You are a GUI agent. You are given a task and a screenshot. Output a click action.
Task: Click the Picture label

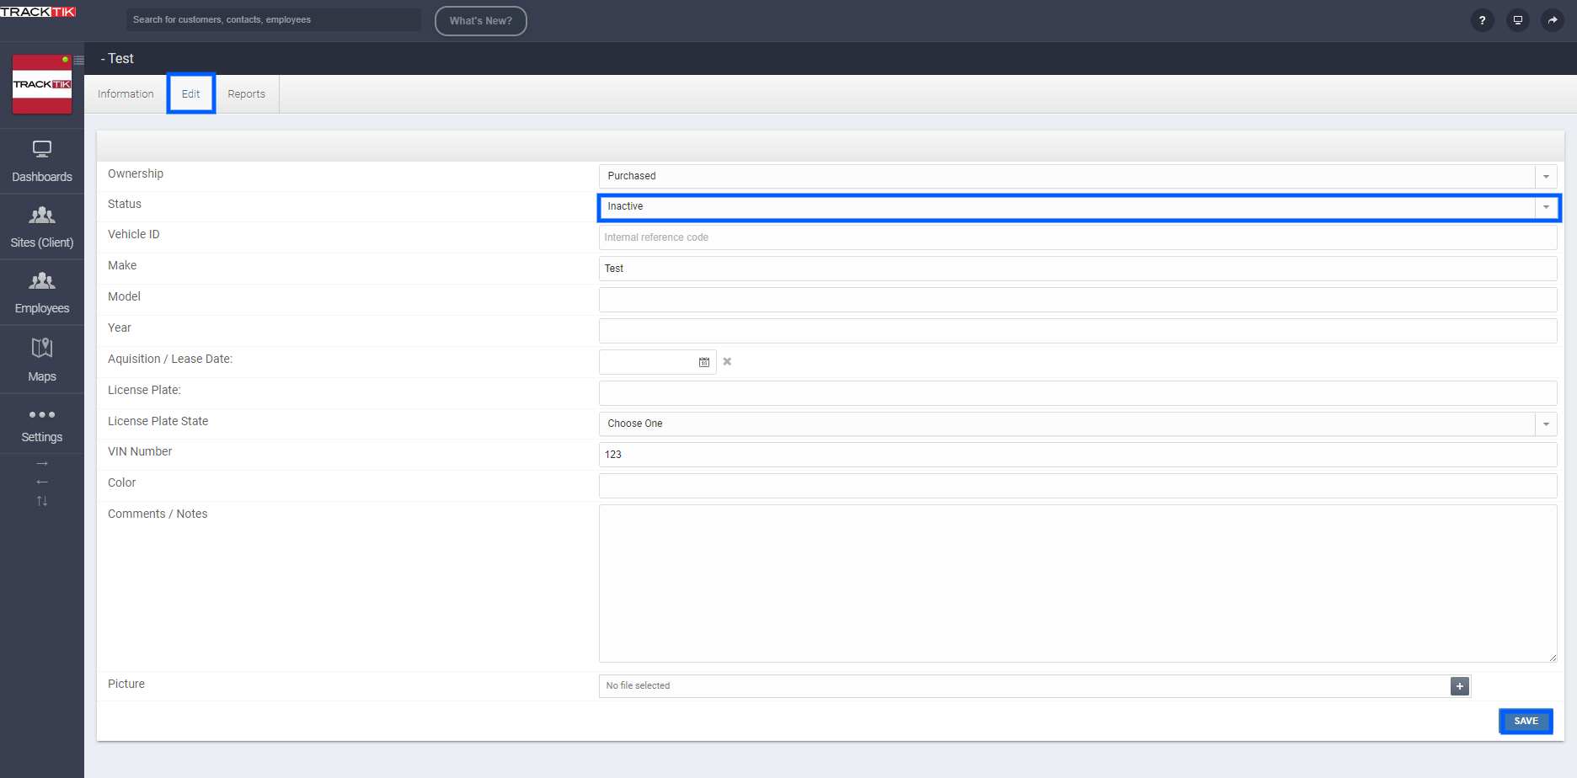(126, 684)
